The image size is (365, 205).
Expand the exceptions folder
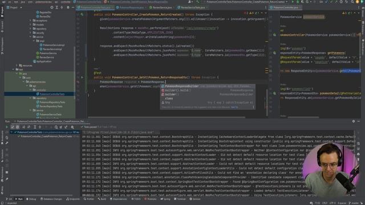click(x=30, y=20)
